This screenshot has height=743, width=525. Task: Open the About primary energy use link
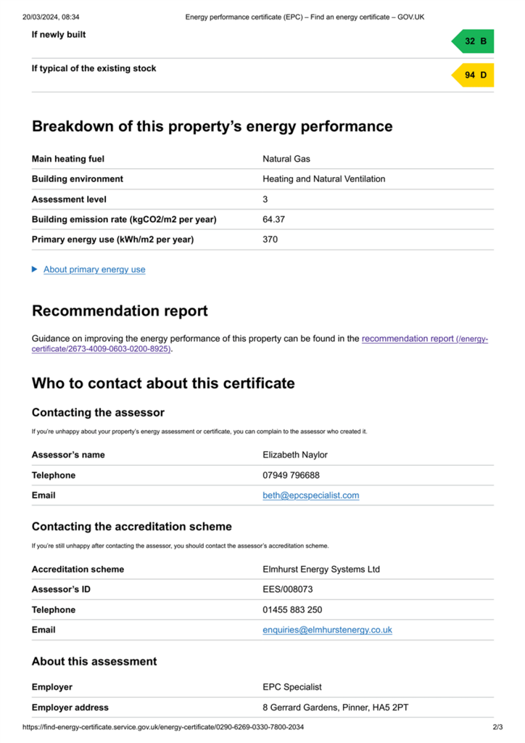click(94, 270)
